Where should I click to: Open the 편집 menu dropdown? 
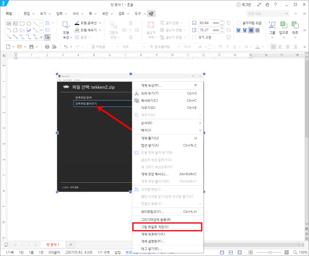pos(29,14)
